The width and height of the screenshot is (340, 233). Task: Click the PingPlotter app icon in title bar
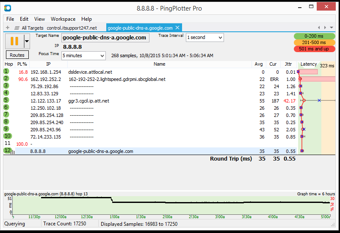[8, 8]
